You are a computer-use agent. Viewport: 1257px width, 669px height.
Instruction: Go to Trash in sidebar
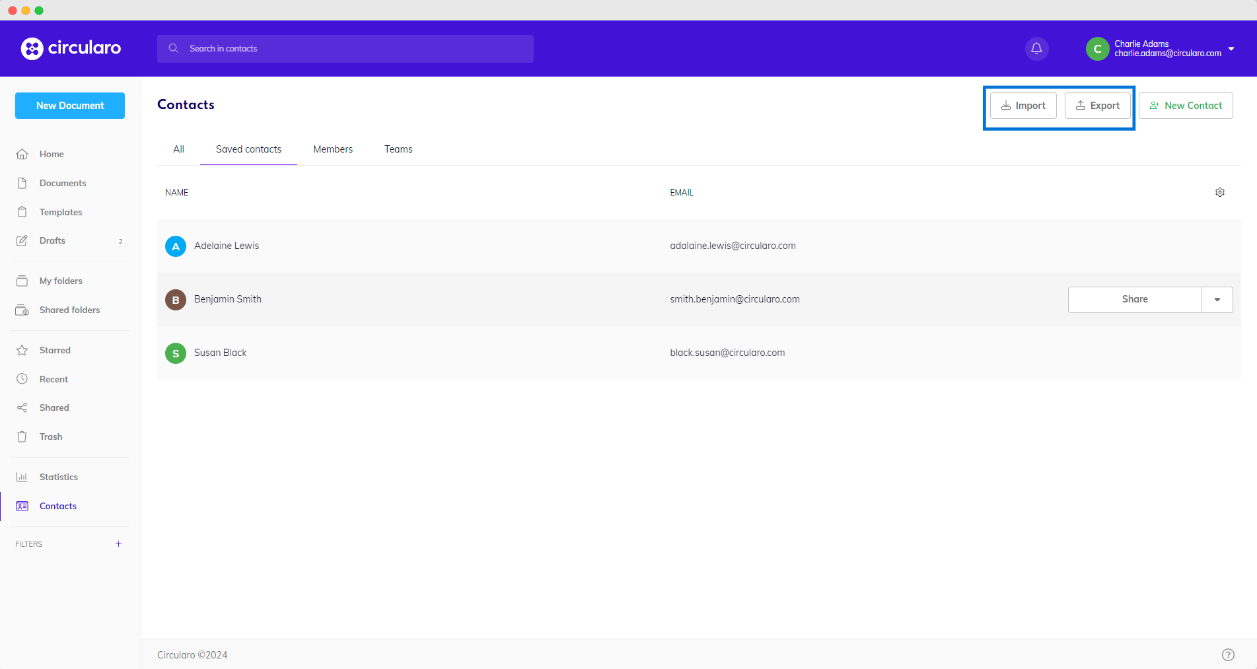(x=50, y=437)
